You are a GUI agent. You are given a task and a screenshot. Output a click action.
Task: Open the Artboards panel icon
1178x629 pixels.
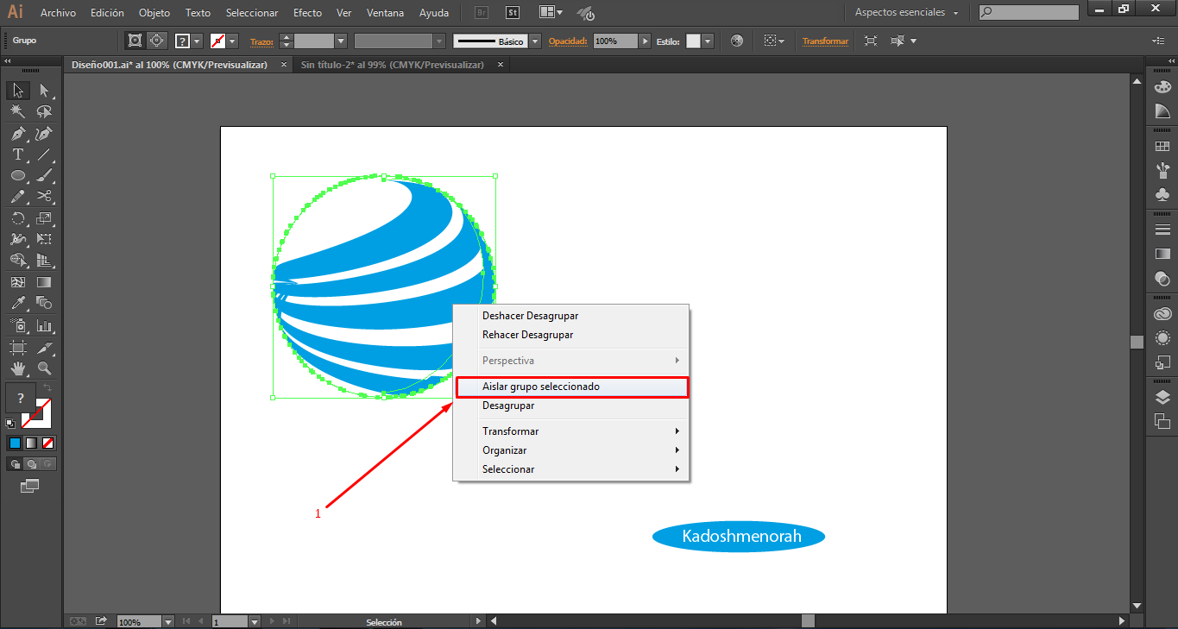click(1162, 421)
